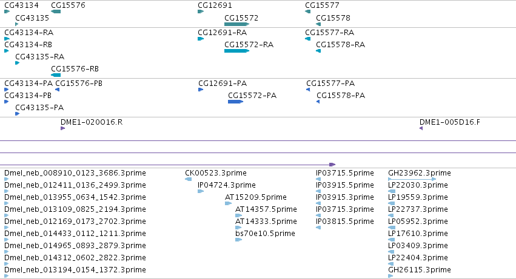Image resolution: width=516 pixels, height=279 pixels.
Task: Select the AT15209.5prime EST arrow
Action: pyautogui.click(x=229, y=203)
